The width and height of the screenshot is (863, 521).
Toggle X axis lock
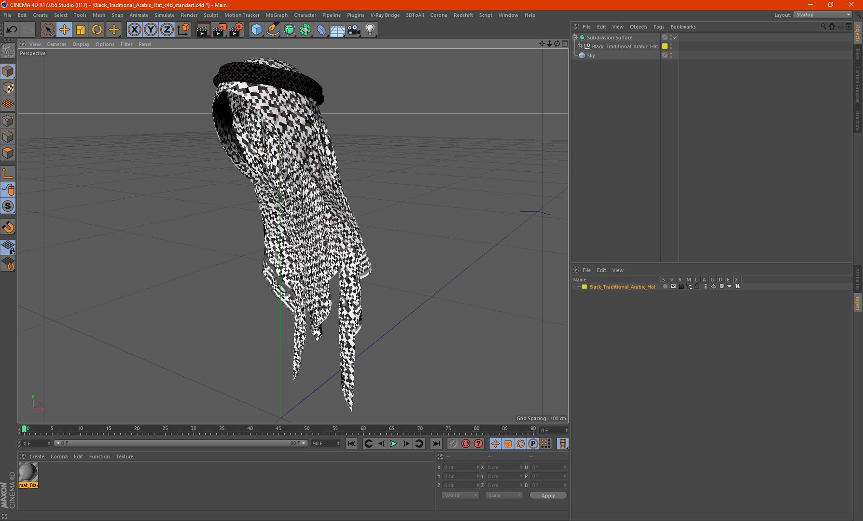tap(135, 30)
